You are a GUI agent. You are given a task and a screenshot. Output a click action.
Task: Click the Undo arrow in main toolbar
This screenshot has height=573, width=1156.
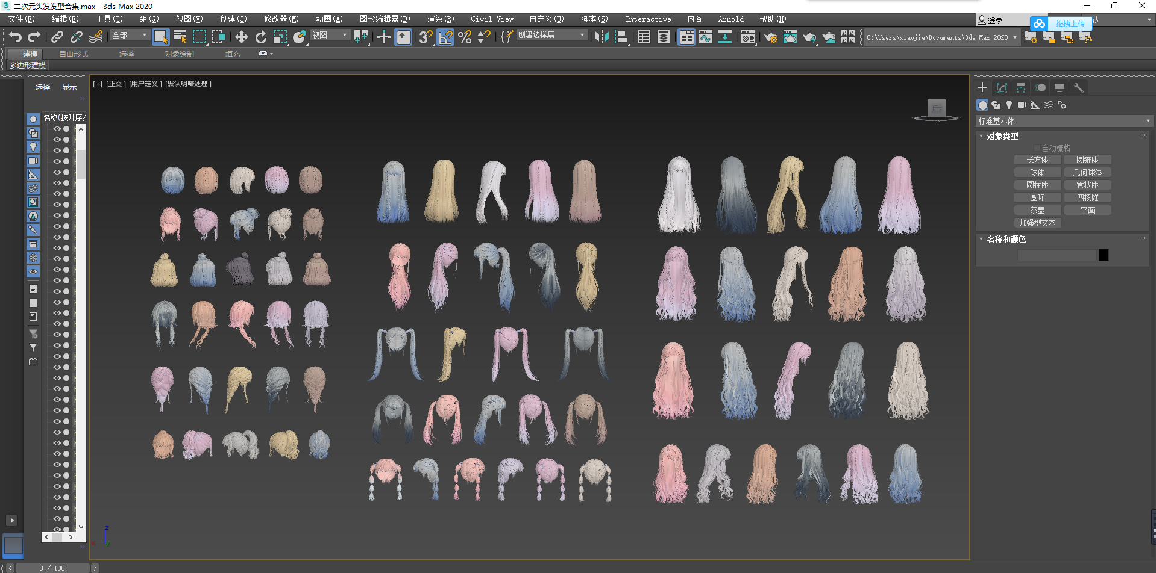pos(15,37)
